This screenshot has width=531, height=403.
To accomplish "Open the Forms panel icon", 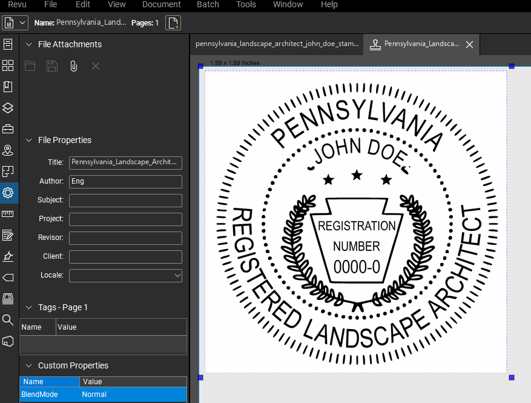I will [8, 235].
